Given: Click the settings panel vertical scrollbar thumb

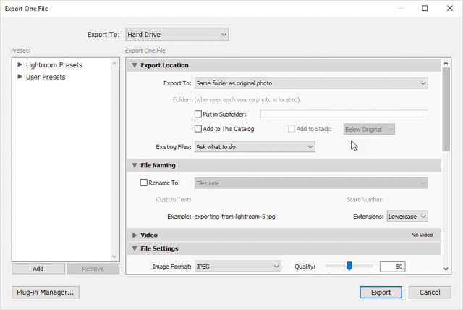Looking at the screenshot, I should coord(446,109).
